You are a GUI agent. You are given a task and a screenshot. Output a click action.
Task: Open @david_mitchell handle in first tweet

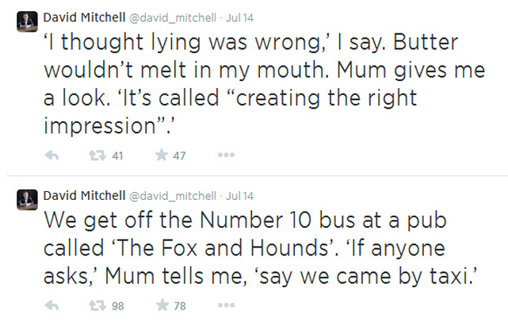173,17
